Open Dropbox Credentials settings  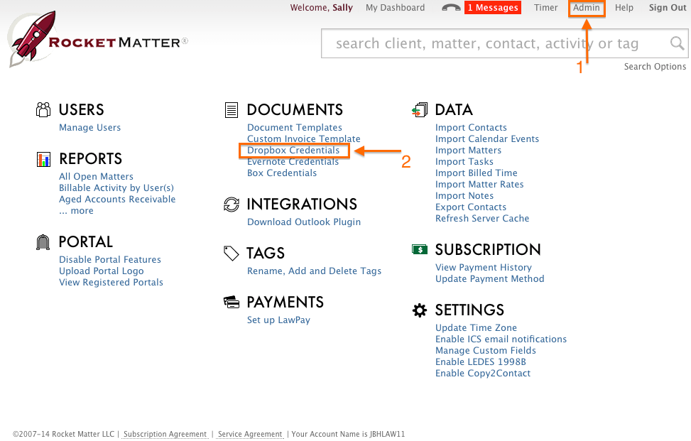click(x=293, y=150)
